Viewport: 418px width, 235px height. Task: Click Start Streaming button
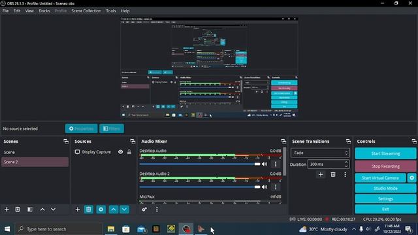pos(385,153)
